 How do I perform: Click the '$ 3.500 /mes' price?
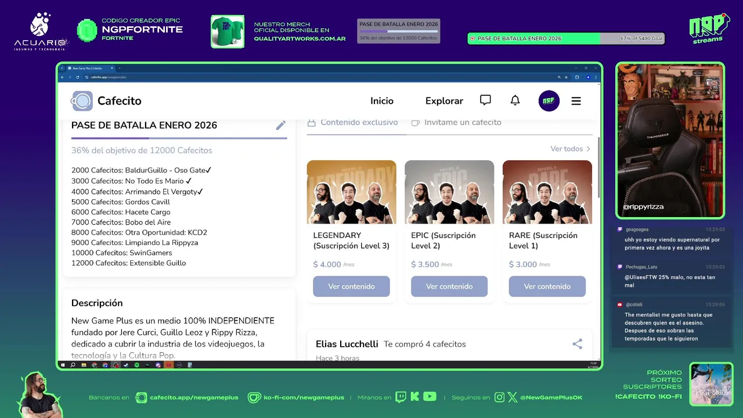pos(432,265)
